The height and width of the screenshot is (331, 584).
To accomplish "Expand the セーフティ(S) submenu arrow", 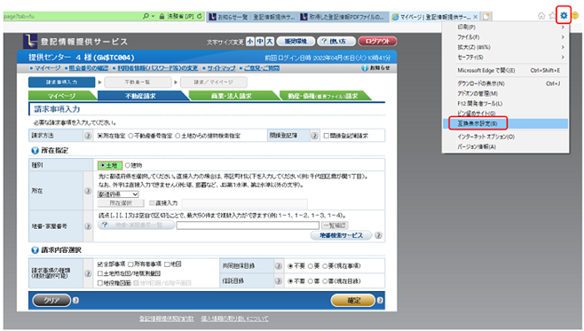I will click(x=563, y=57).
